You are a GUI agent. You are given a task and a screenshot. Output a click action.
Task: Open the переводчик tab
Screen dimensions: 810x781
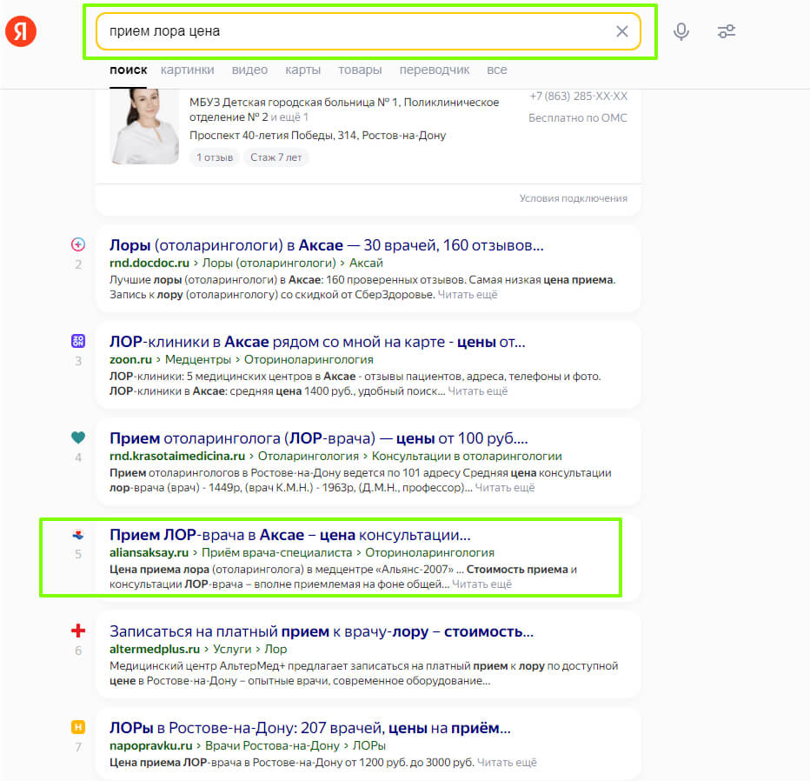pos(434,70)
